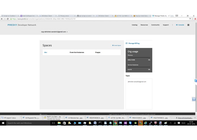Click the touch keyboard tray icon

pyautogui.click(x=183, y=123)
